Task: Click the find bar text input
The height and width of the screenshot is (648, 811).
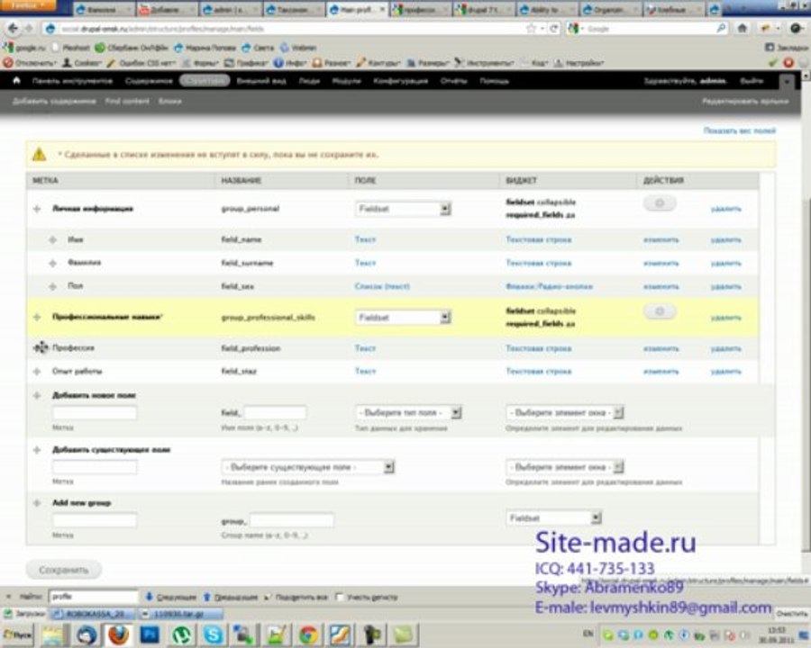Action: [94, 597]
